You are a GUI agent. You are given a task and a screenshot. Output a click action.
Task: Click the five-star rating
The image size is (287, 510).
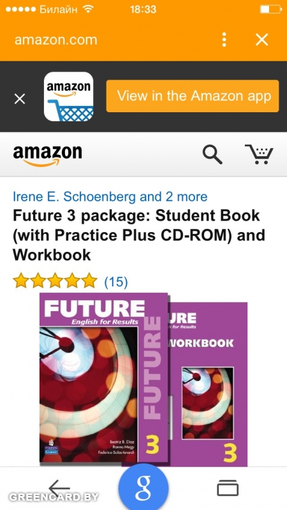pos(55,280)
